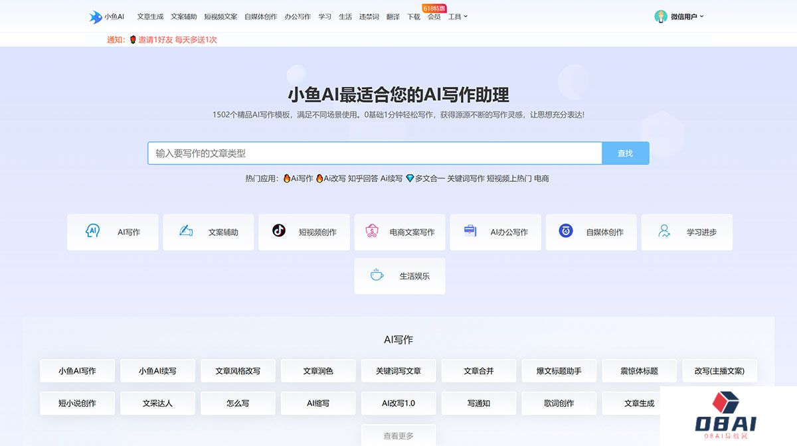The height and width of the screenshot is (446, 797).
Task: Click the user avatar icon
Action: (660, 17)
